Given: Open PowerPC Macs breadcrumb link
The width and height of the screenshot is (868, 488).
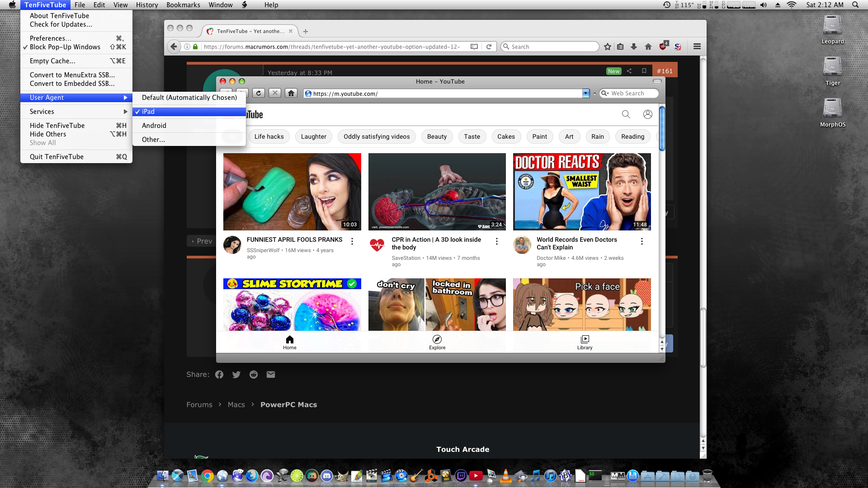Looking at the screenshot, I should pyautogui.click(x=288, y=405).
